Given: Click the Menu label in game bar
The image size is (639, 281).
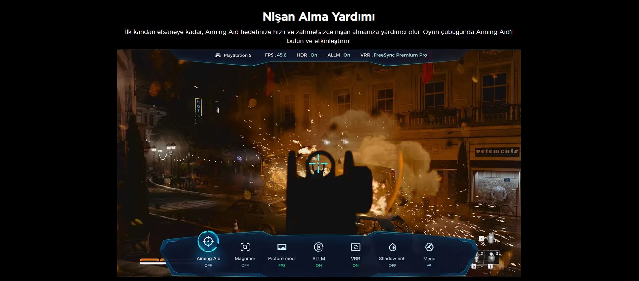Looking at the screenshot, I should pos(429,259).
